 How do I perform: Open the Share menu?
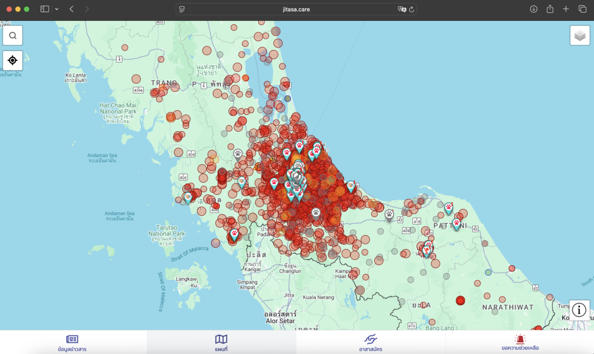(x=550, y=9)
